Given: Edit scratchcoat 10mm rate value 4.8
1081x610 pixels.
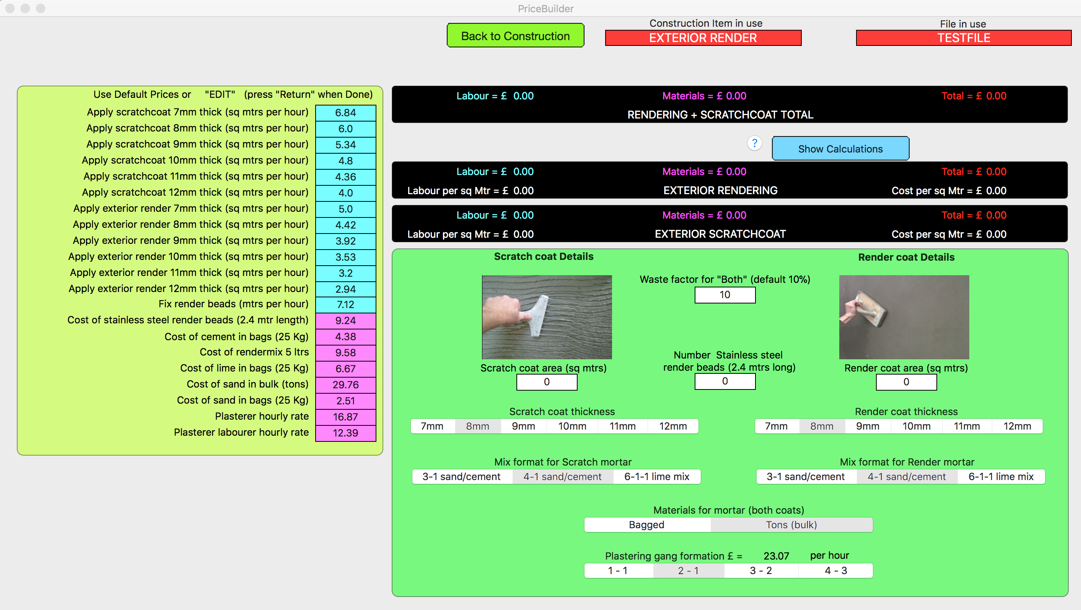Looking at the screenshot, I should coord(345,161).
